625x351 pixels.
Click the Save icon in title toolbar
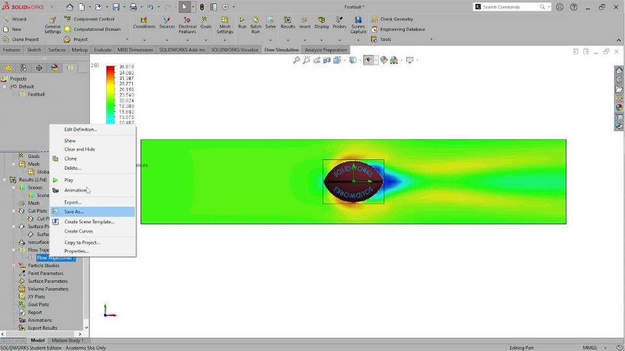coord(116,6)
